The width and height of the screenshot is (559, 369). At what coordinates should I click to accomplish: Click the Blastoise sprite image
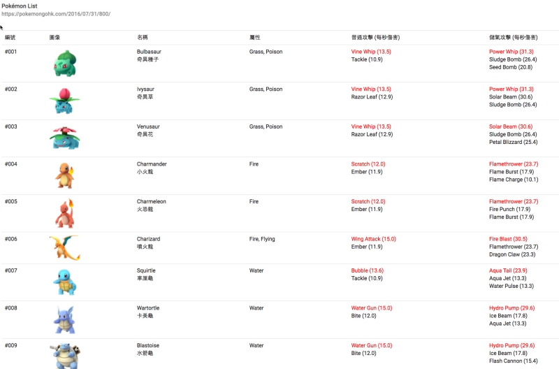[x=64, y=355]
